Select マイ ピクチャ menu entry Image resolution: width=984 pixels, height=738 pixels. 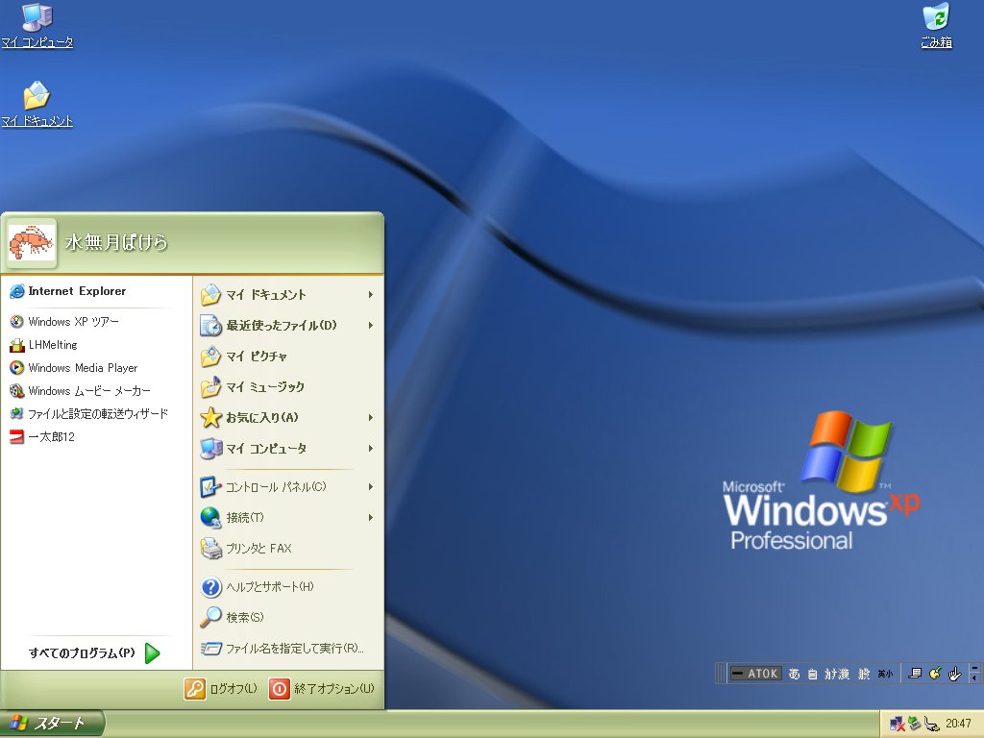[x=256, y=357]
